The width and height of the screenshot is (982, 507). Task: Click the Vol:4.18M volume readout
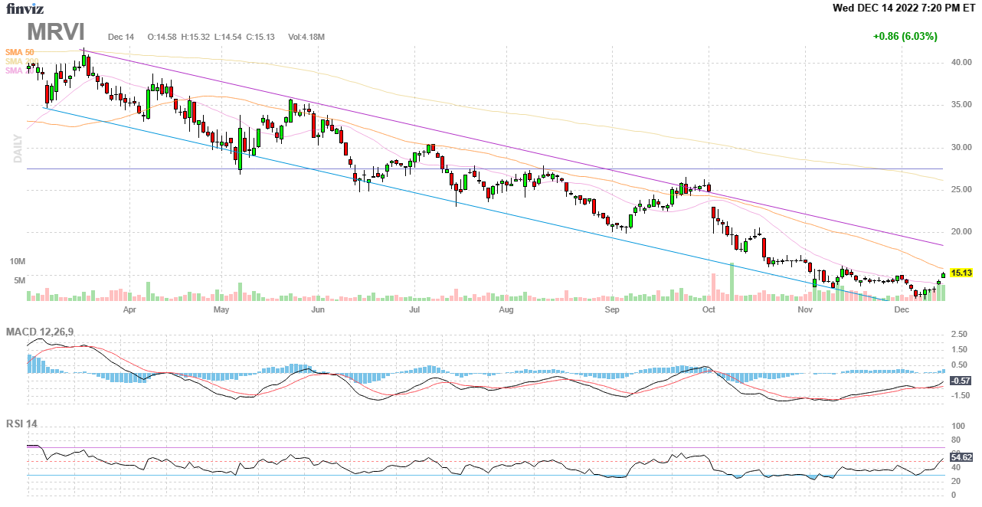coord(306,37)
